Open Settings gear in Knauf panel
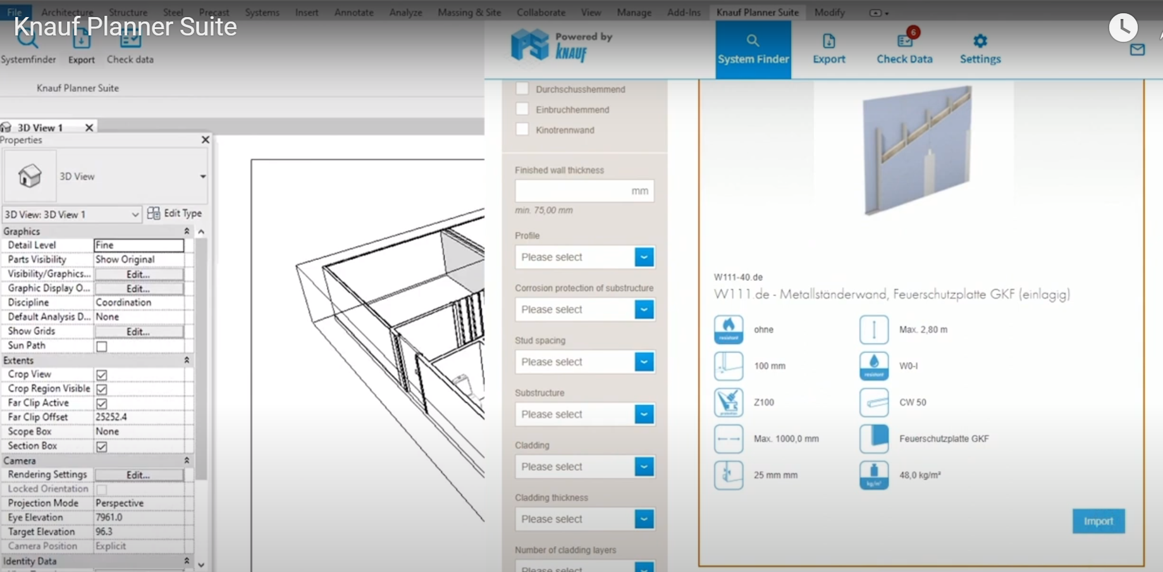Image resolution: width=1163 pixels, height=572 pixels. tap(980, 49)
